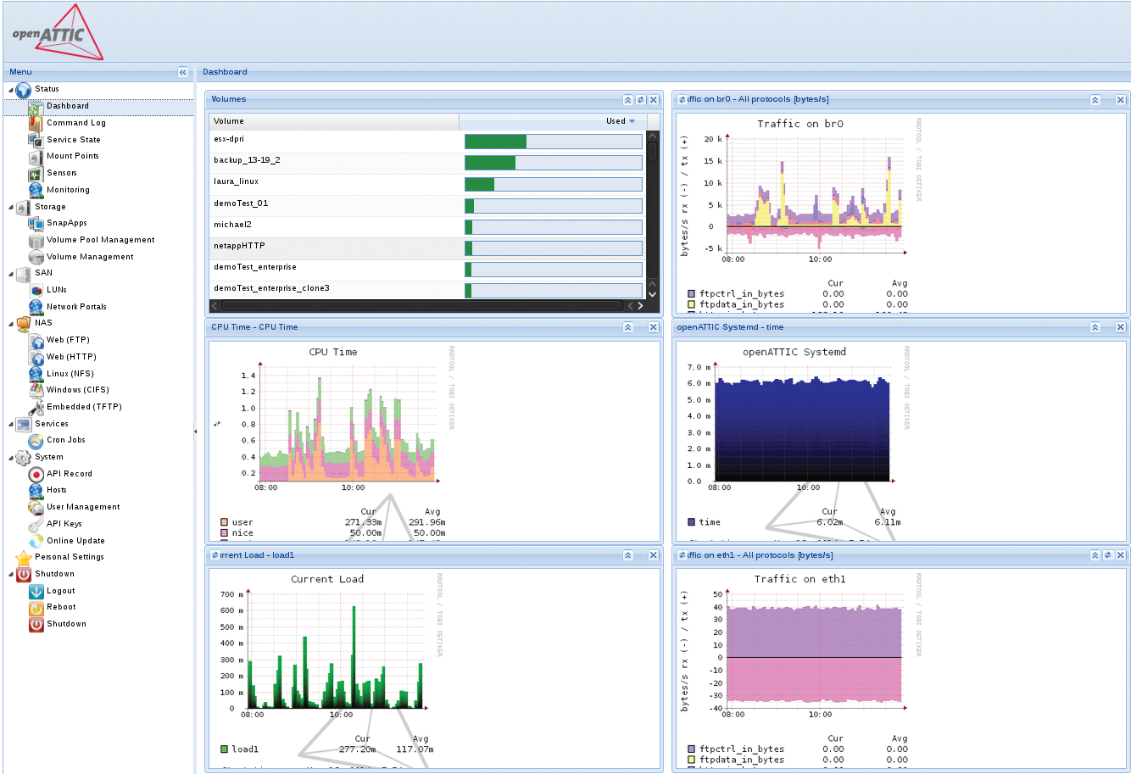
Task: Click the Online Update icon
Action: coord(36,541)
